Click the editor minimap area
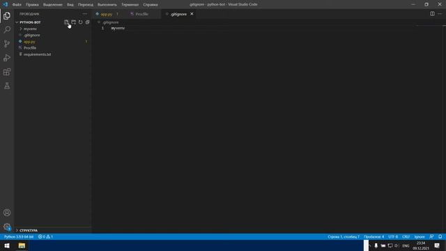Viewport: 446px width, 251px height. pos(429,26)
